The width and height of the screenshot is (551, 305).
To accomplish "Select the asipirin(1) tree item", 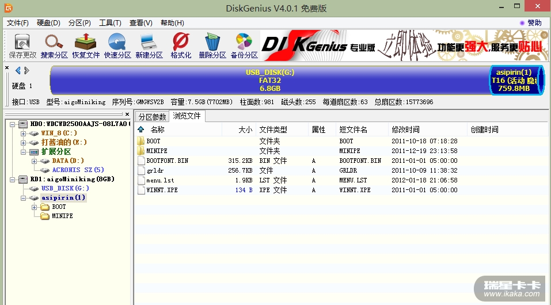I will pyautogui.click(x=63, y=198).
